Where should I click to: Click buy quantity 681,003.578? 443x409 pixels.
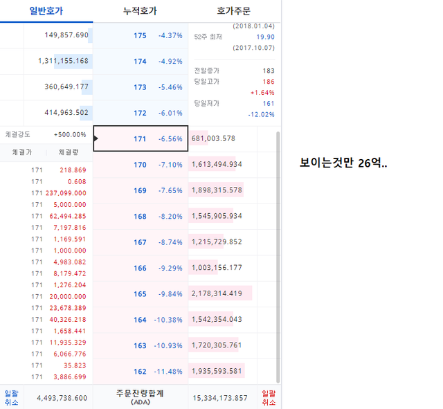213,138
